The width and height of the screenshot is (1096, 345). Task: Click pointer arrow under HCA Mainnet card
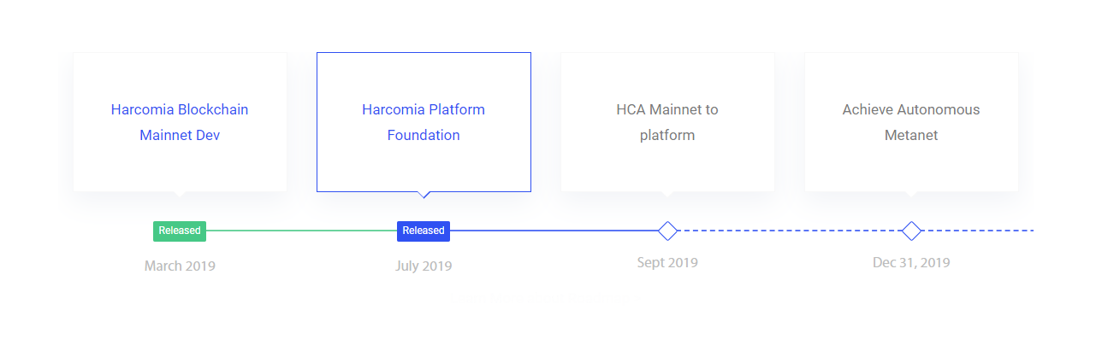(x=667, y=195)
